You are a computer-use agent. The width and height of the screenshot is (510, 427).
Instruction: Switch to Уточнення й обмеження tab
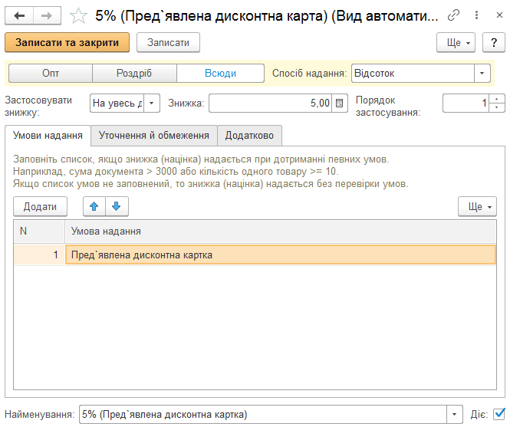tap(154, 136)
